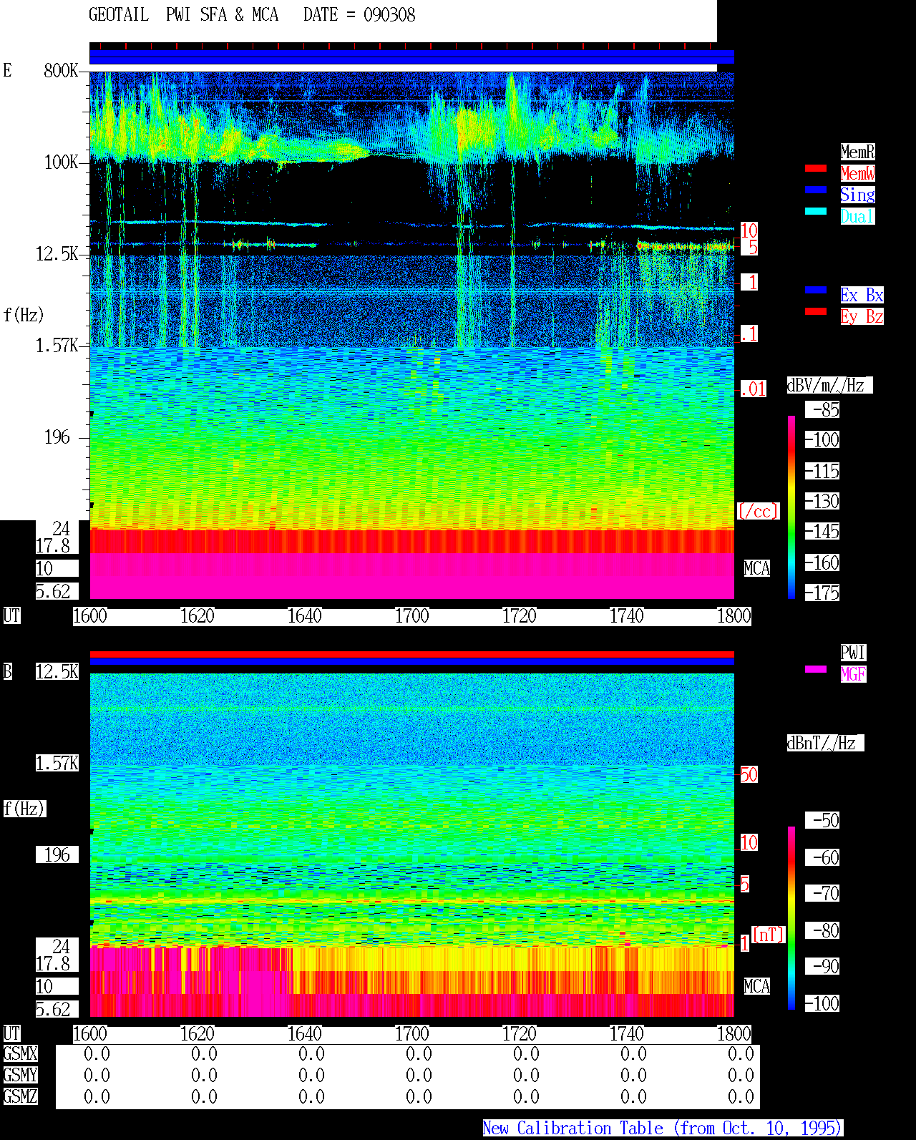Click the blue status bar above E spectrogram
This screenshot has height=1140, width=916.
coord(411,57)
